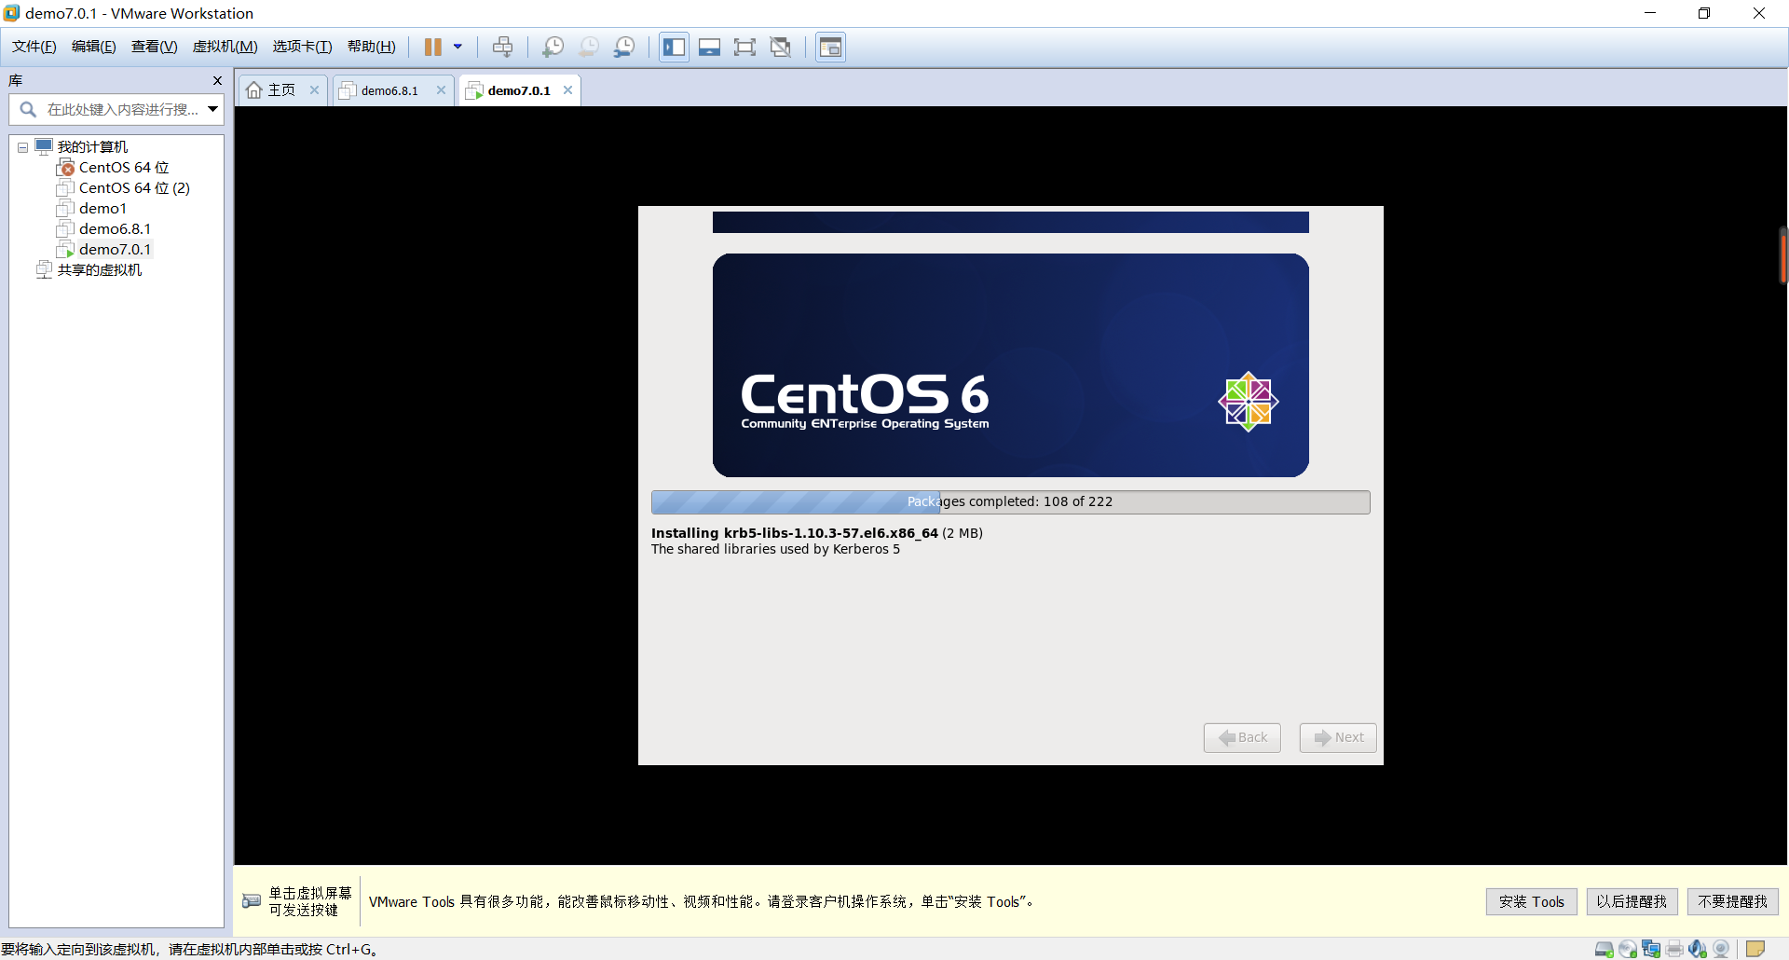Image resolution: width=1789 pixels, height=960 pixels.
Task: Open the 文件(F) menu
Action: pos(34,47)
